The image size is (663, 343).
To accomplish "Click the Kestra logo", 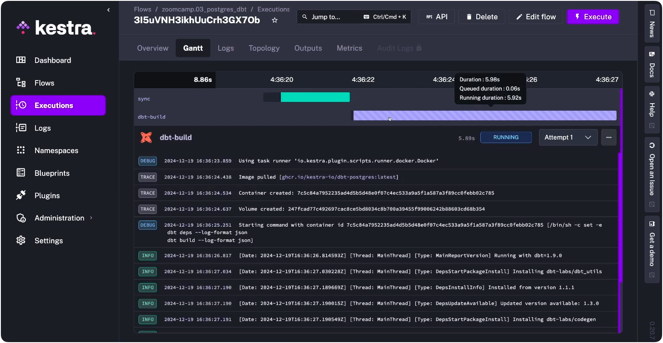I will tap(56, 28).
